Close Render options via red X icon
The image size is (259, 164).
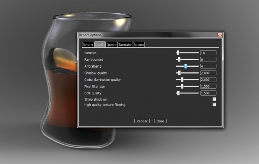point(220,35)
